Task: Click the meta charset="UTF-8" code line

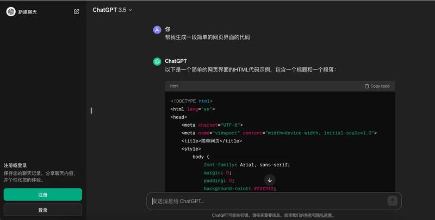Action: [212, 125]
